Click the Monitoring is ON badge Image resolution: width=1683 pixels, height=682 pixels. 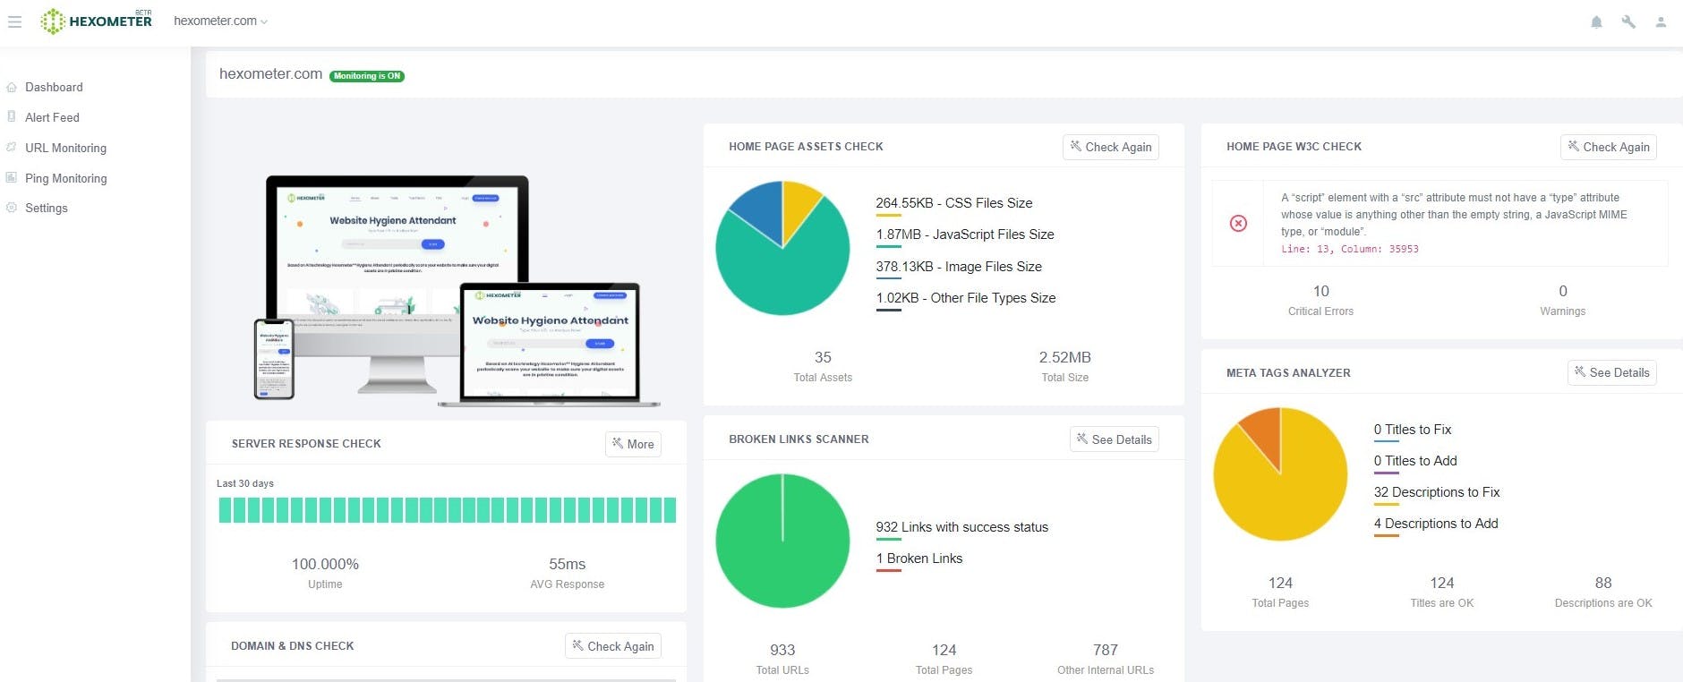click(x=367, y=76)
